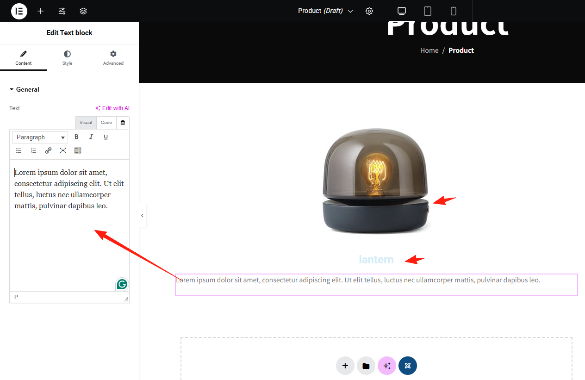Switch to desktop preview mode
This screenshot has height=380, width=585.
pos(402,11)
